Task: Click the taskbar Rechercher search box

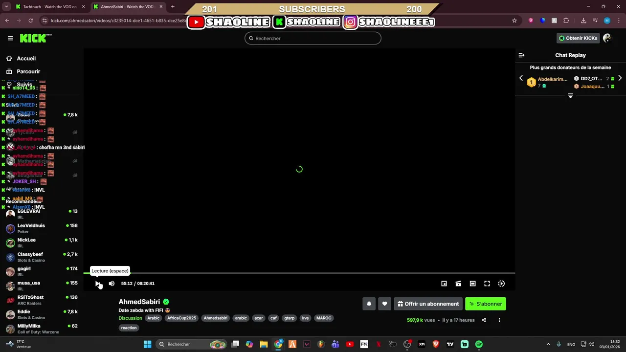Action: point(192,344)
